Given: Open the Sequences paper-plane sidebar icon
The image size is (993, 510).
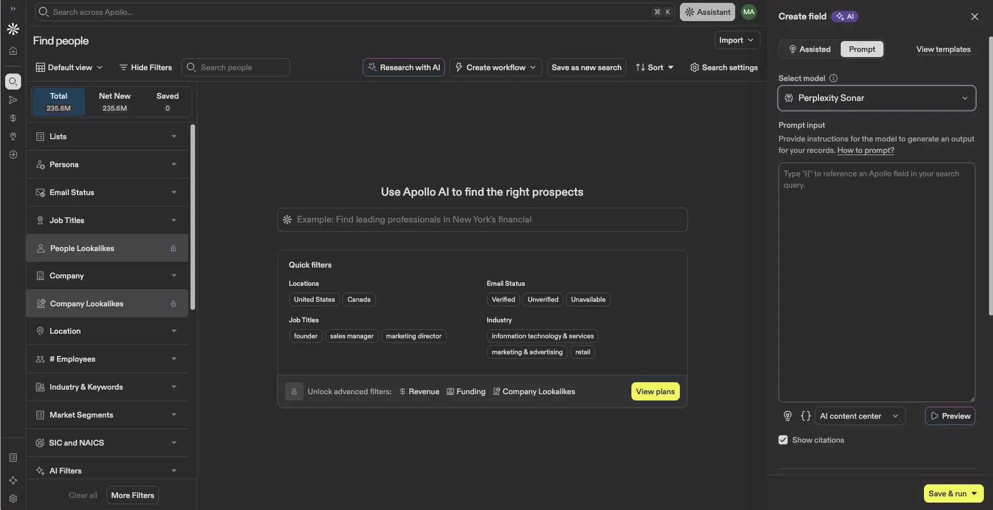Looking at the screenshot, I should (13, 100).
